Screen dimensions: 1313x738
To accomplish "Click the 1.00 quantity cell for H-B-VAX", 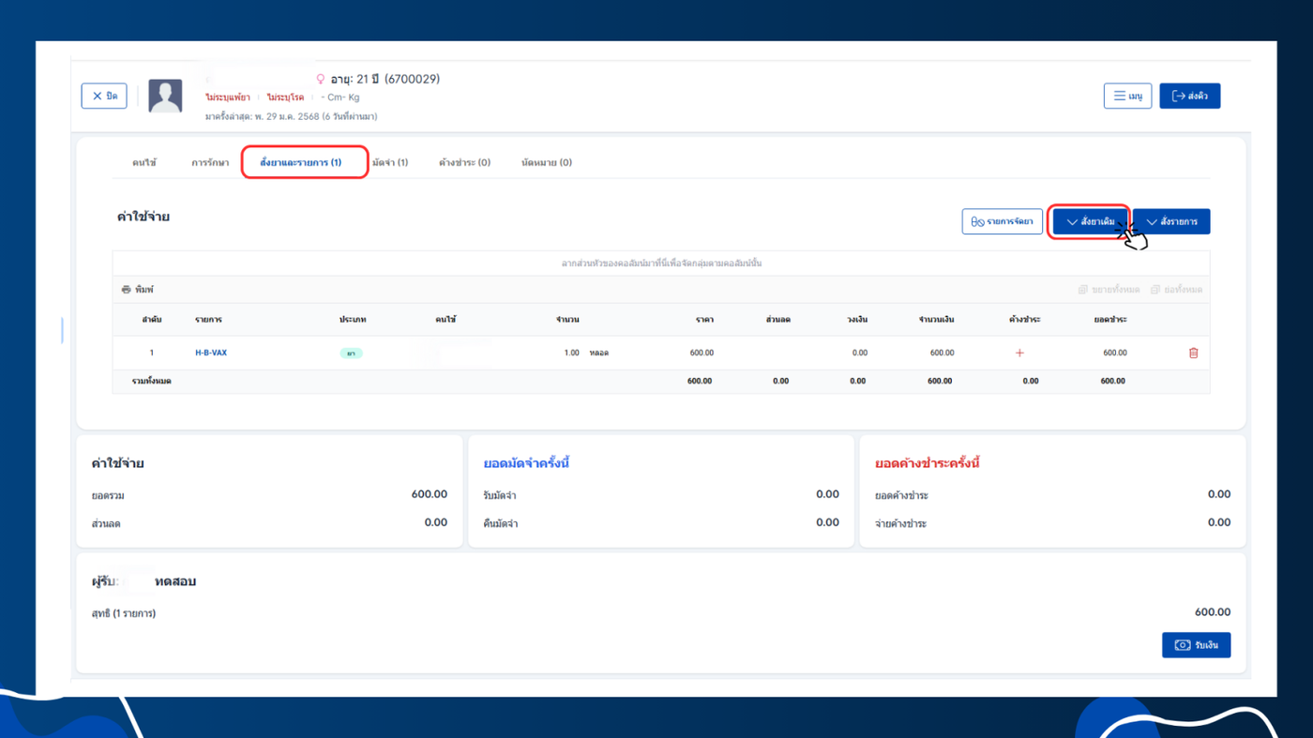I will tap(571, 354).
